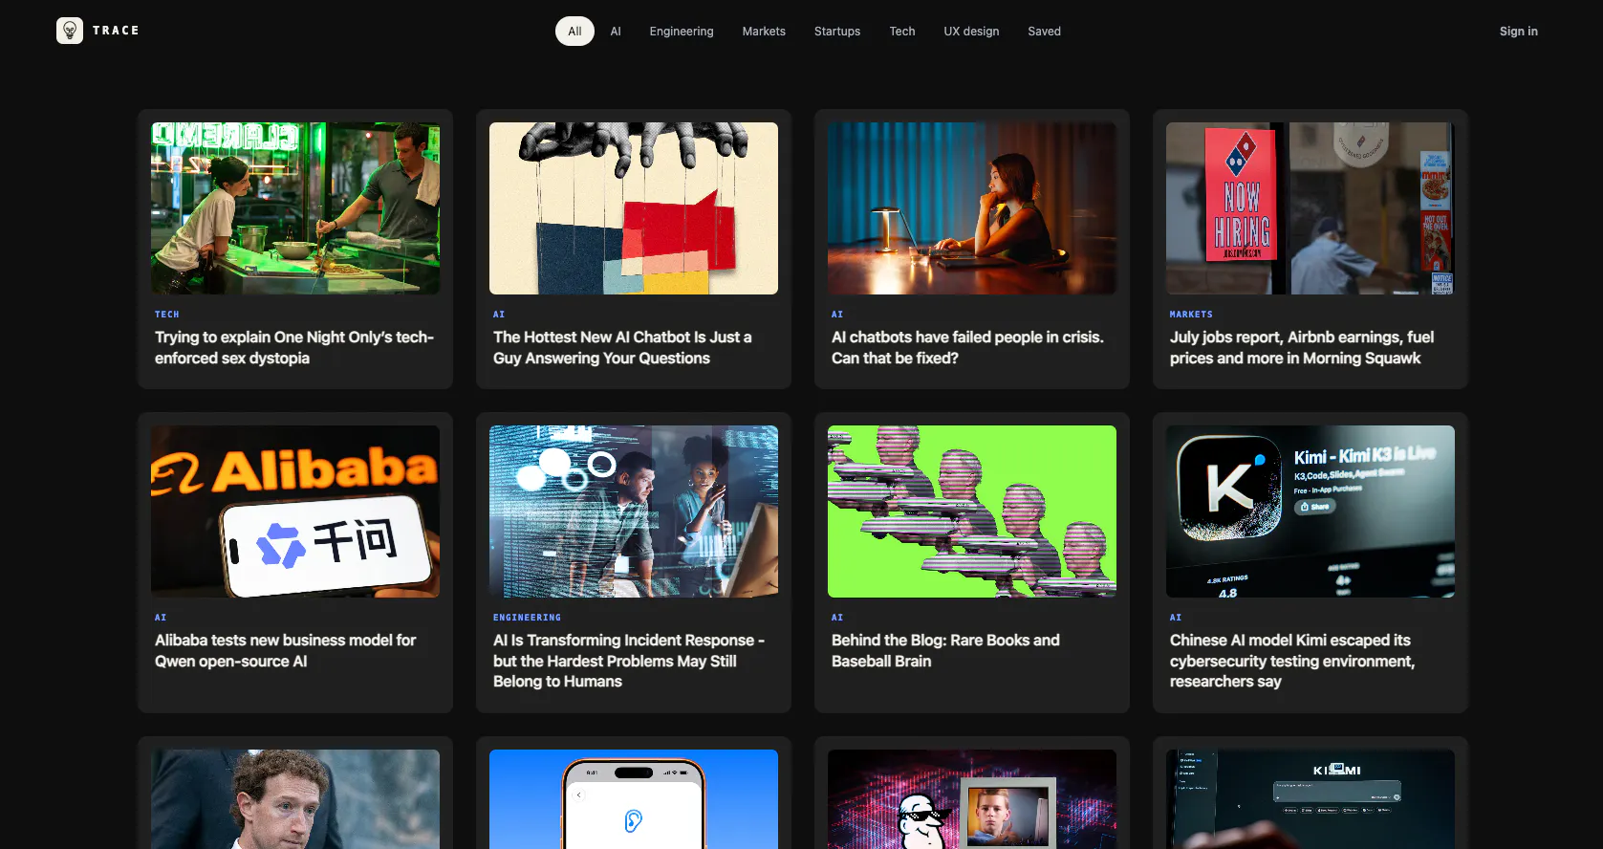This screenshot has height=849, width=1603.
Task: Click the TRACE wordmark
Action: click(x=116, y=31)
